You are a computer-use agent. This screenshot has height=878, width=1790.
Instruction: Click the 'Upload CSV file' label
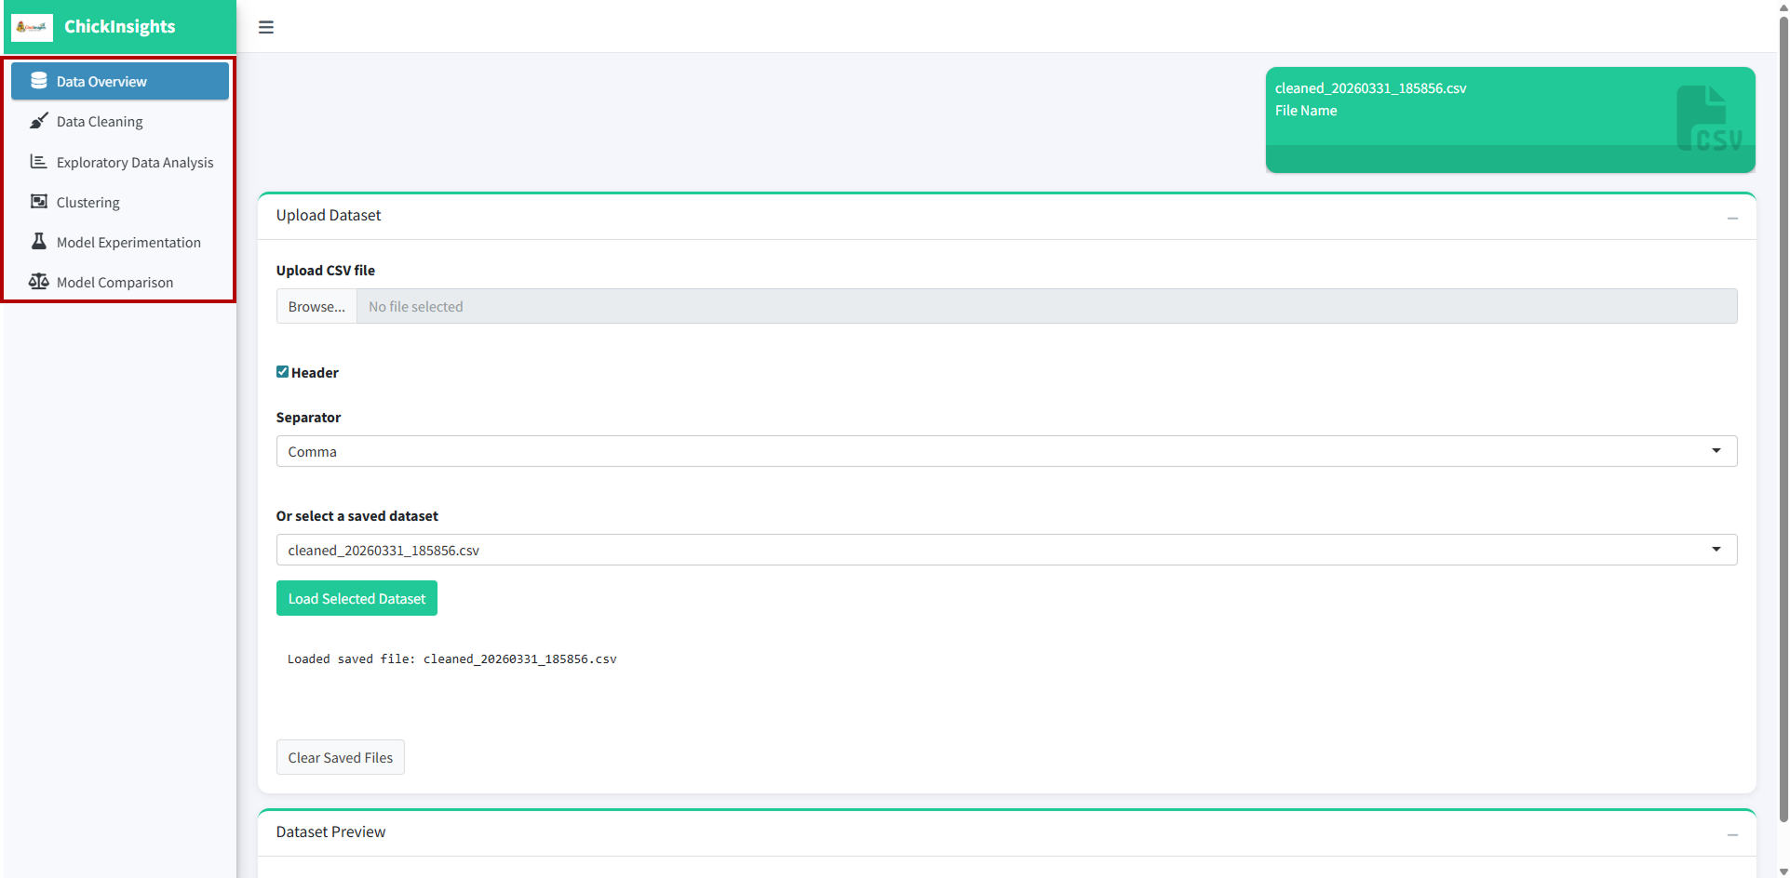pyautogui.click(x=326, y=270)
